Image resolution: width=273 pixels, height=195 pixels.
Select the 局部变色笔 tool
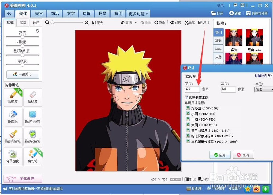(x=33, y=137)
